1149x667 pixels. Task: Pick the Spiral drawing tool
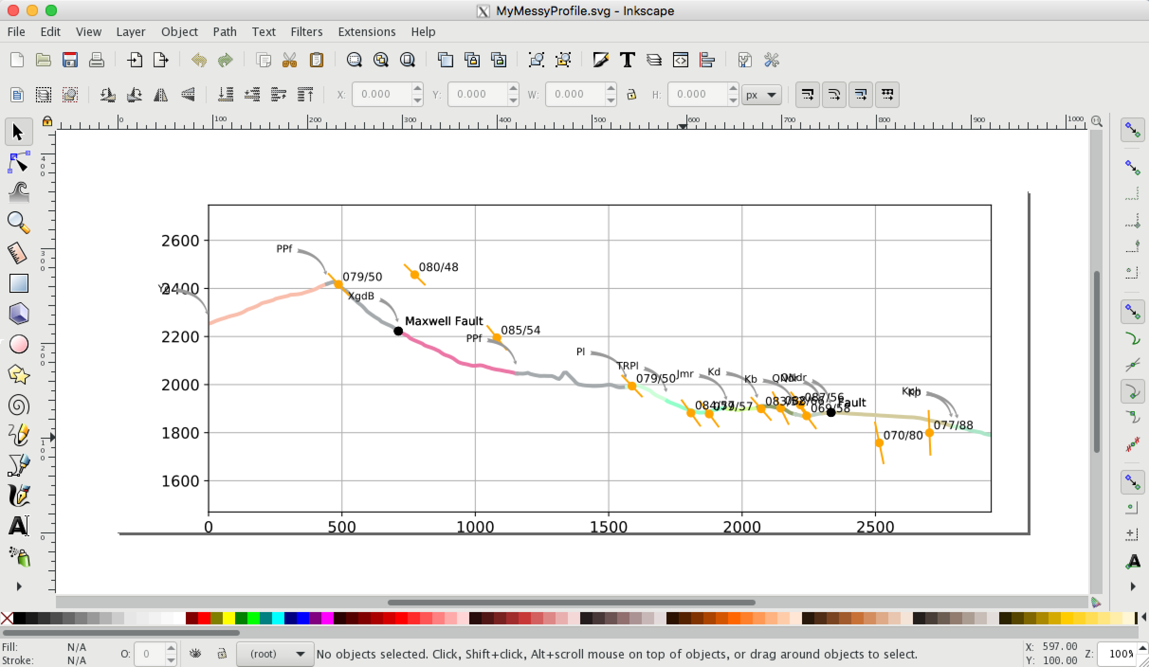[x=18, y=406]
